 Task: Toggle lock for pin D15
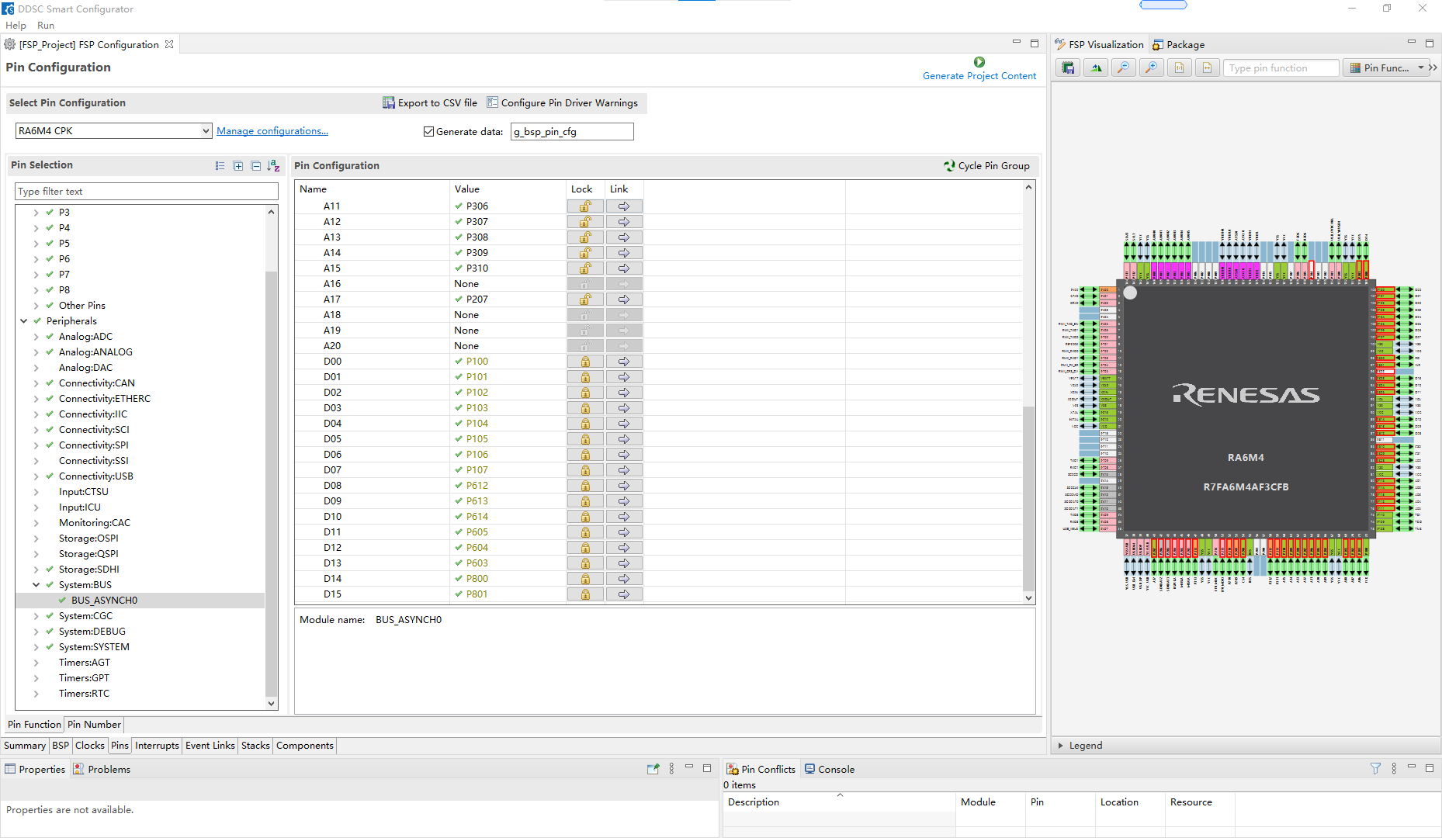pyautogui.click(x=585, y=594)
